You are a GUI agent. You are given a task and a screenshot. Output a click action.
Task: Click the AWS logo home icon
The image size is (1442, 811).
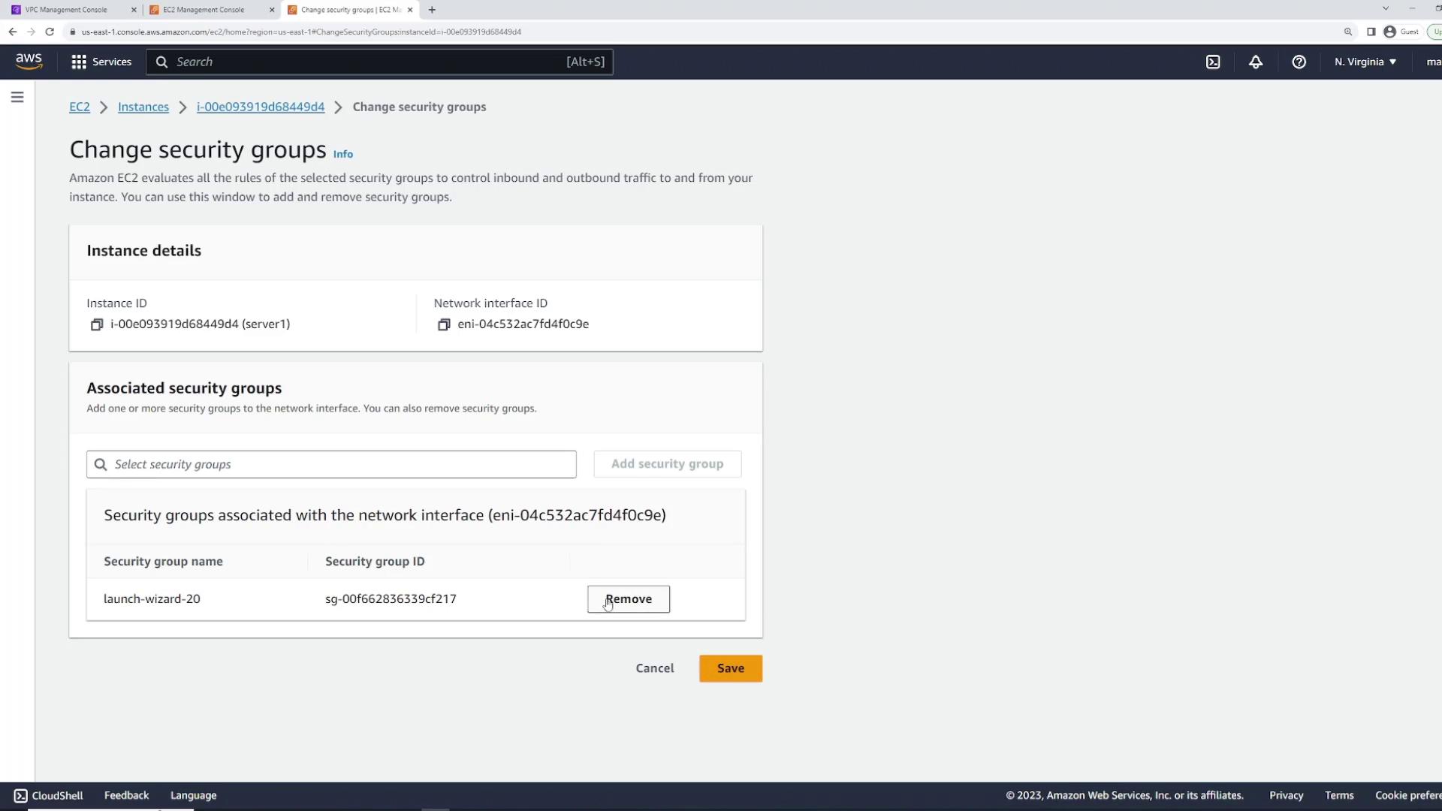29,62
